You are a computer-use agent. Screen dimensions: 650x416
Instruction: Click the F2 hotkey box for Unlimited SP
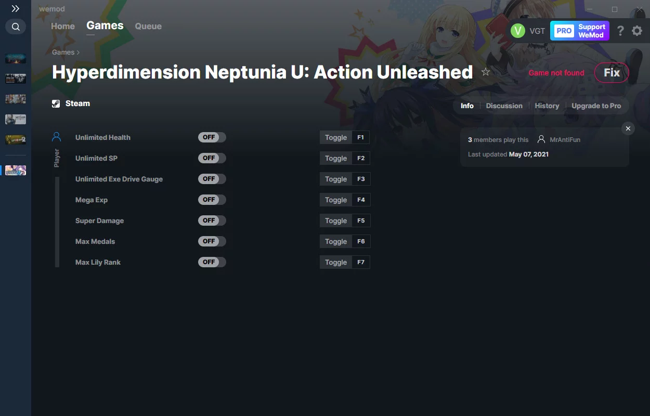[361, 158]
